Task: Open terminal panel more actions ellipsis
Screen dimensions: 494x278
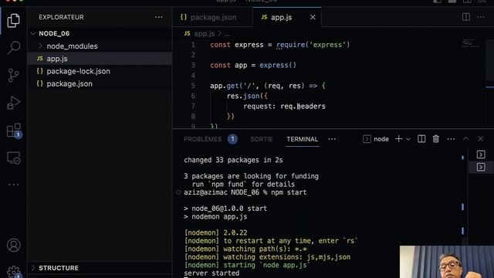Action: pyautogui.click(x=451, y=139)
